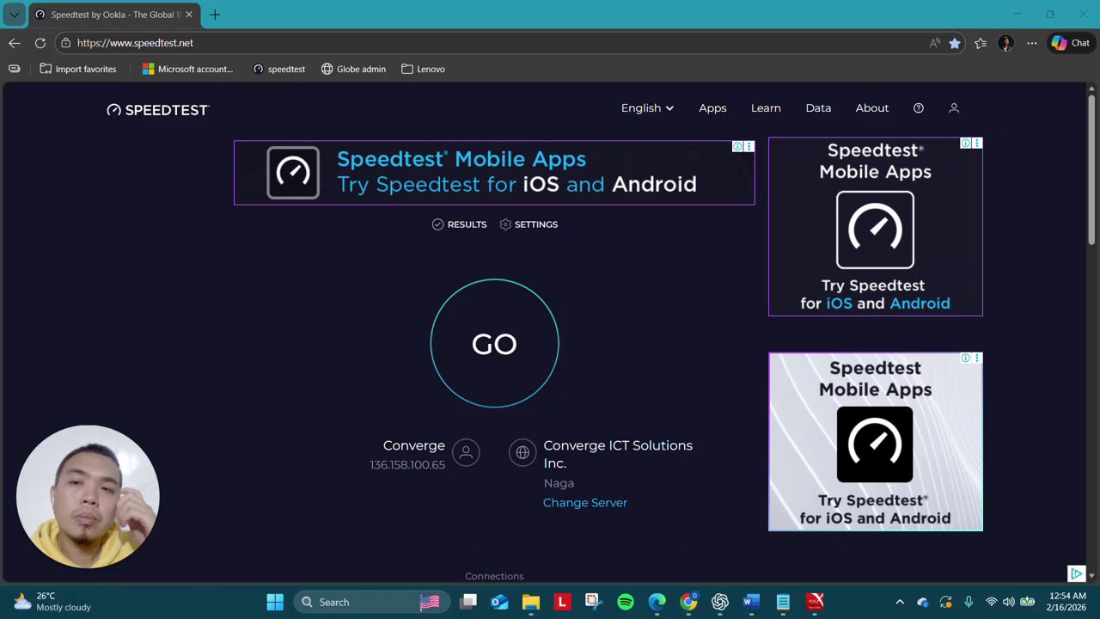Open the About menu item
The width and height of the screenshot is (1100, 619).
(x=871, y=108)
